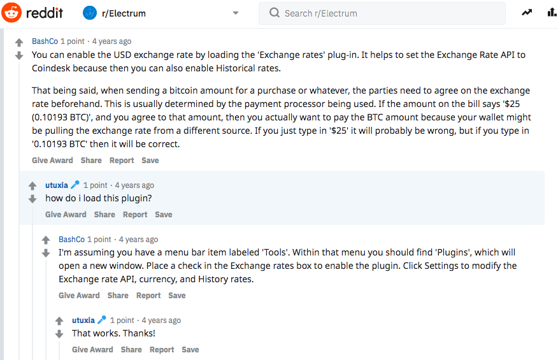Open the r/Electrum community dropdown arrow
This screenshot has width=558, height=360.
coord(235,13)
